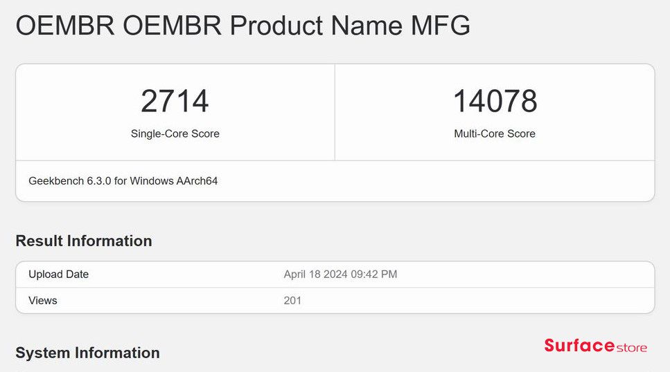This screenshot has height=372, width=670.
Task: Click the OEMBR Product Name MFG title
Action: [243, 25]
